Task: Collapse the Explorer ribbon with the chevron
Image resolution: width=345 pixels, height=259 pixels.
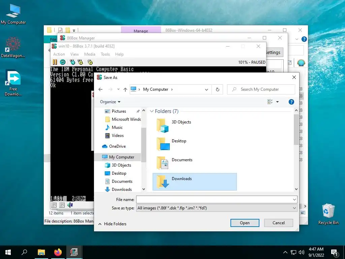Action: pos(296,39)
